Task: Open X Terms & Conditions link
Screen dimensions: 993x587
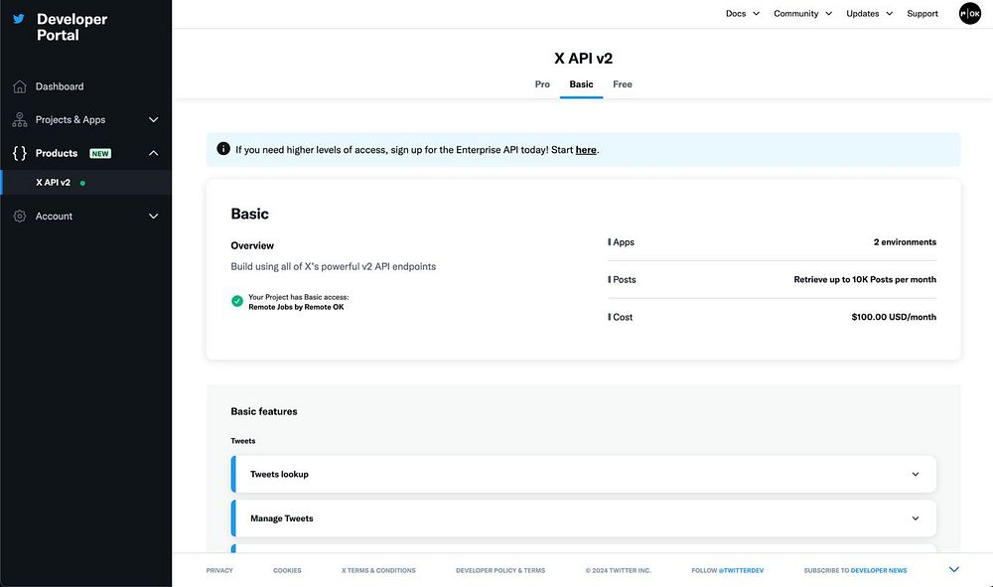Action: [378, 570]
